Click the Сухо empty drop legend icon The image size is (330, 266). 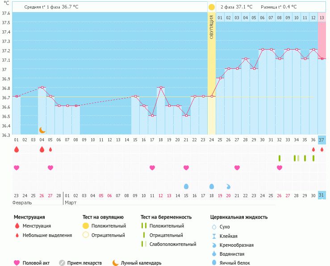point(214,227)
